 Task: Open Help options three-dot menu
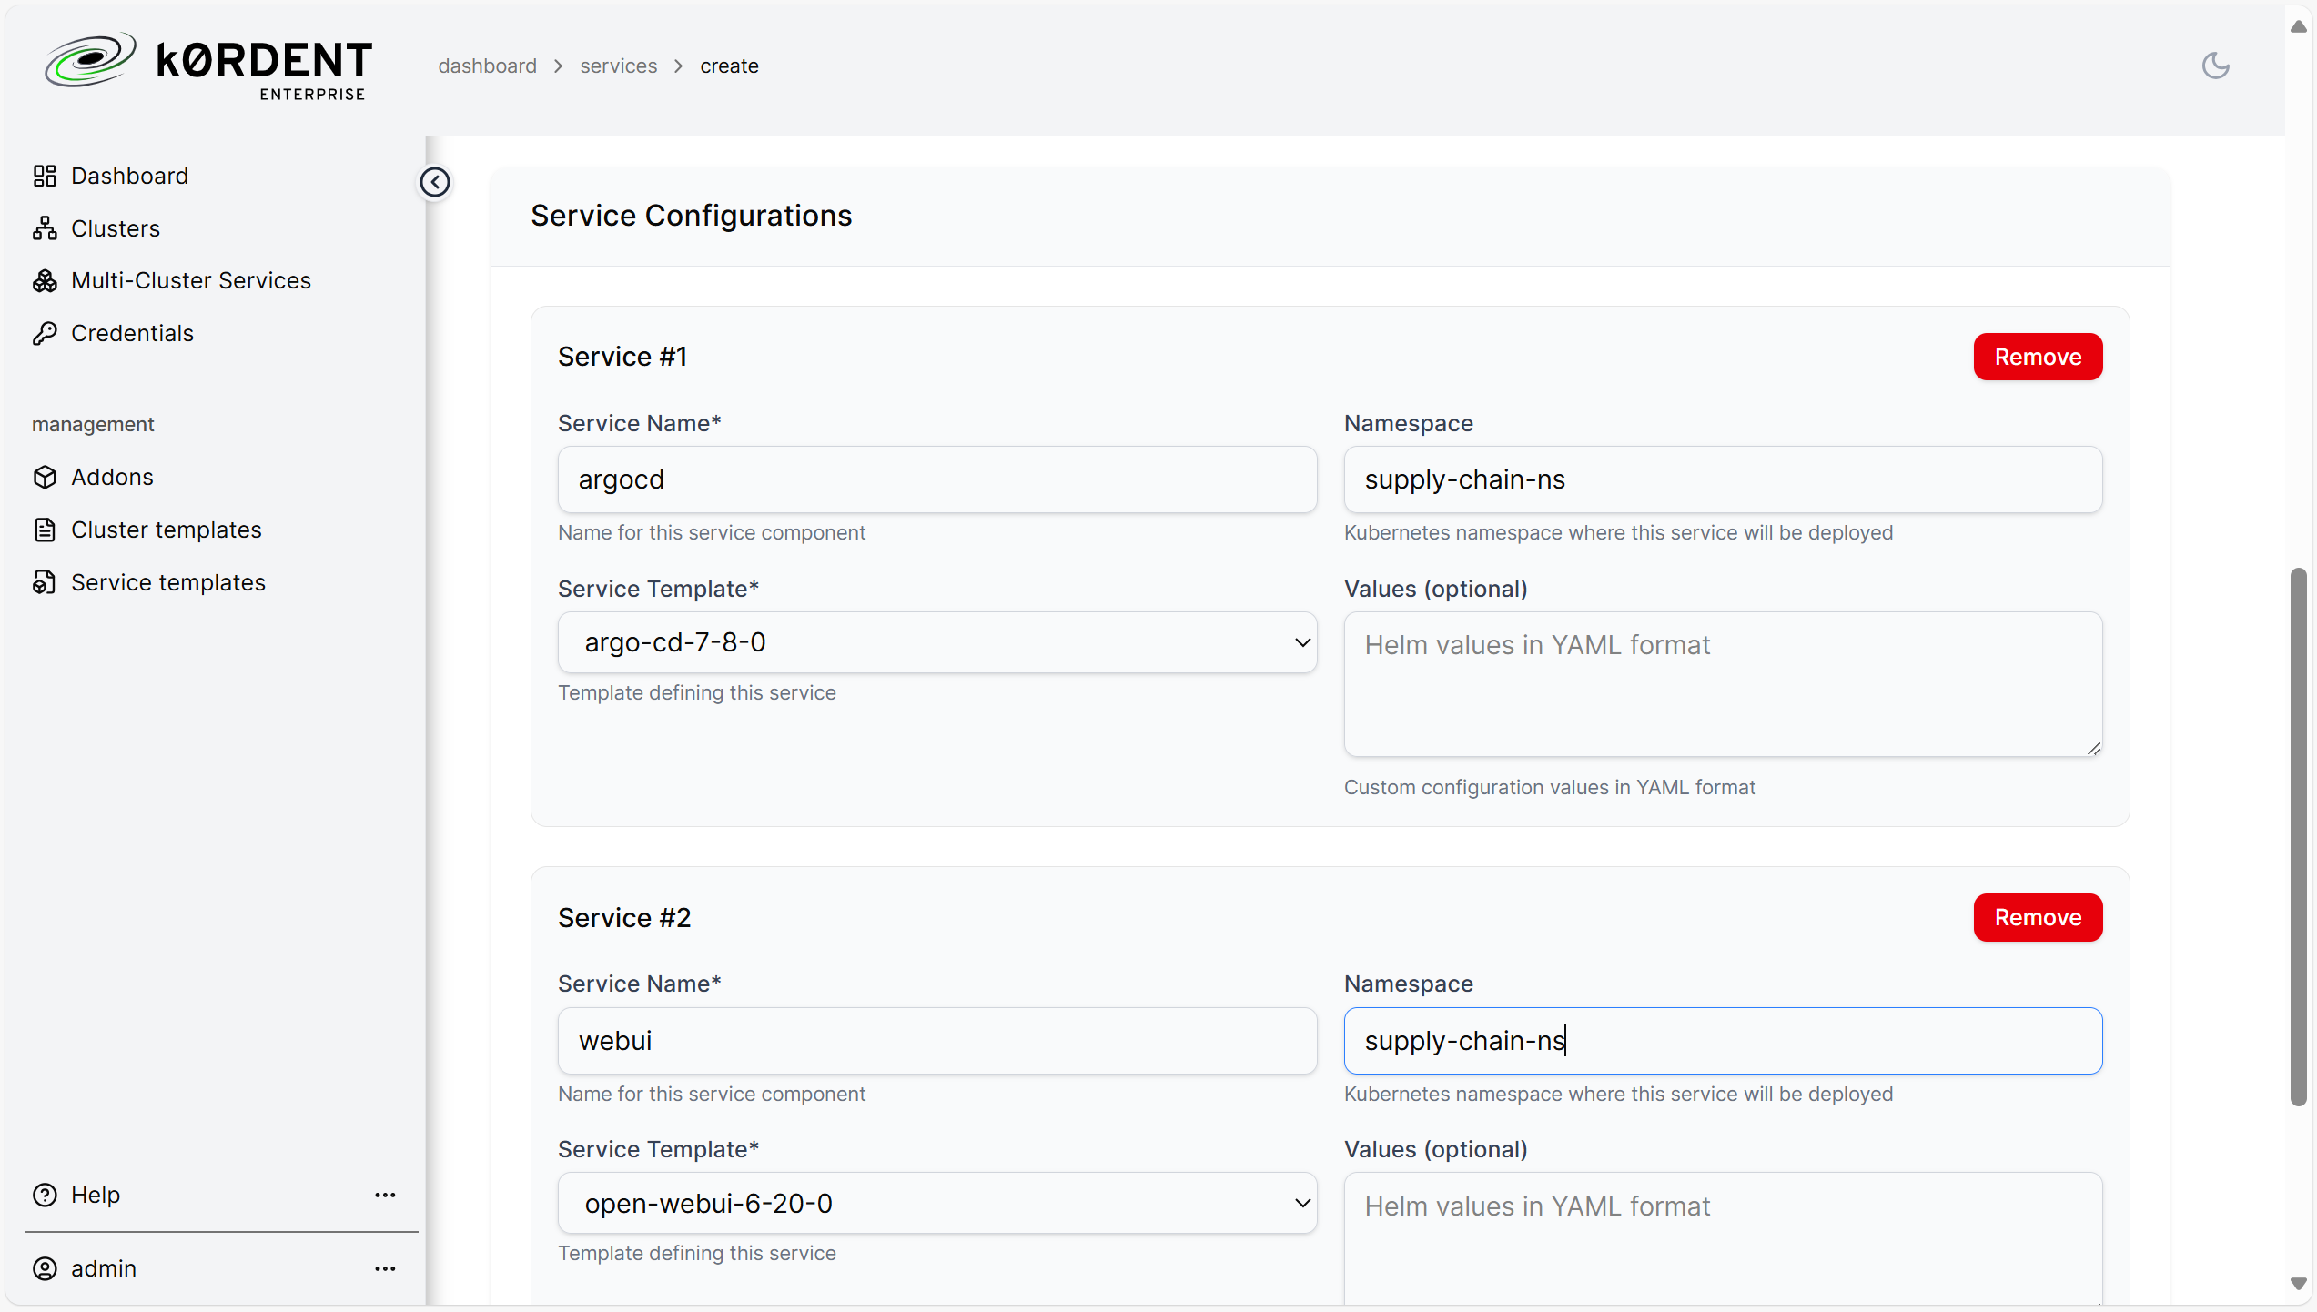(x=385, y=1195)
